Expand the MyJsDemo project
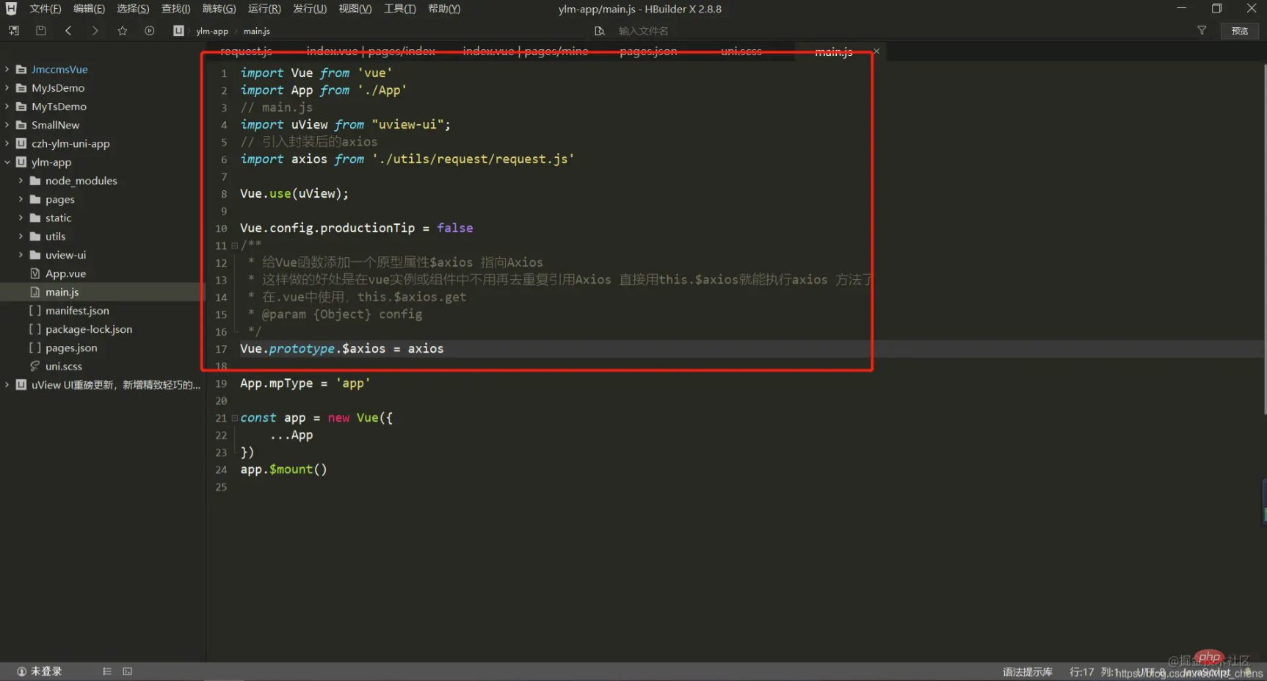The width and height of the screenshot is (1267, 681). pos(7,87)
